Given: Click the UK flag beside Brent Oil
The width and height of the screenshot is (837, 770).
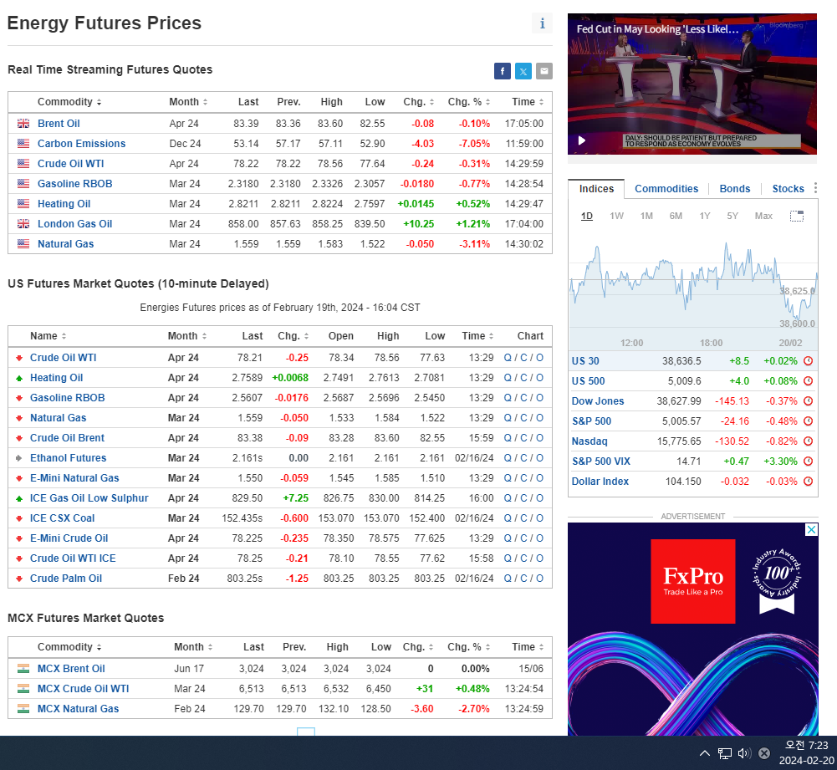Looking at the screenshot, I should click(x=23, y=123).
